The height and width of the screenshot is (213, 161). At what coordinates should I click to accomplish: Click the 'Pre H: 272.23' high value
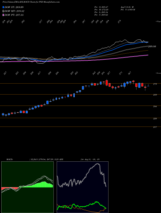click(101, 10)
